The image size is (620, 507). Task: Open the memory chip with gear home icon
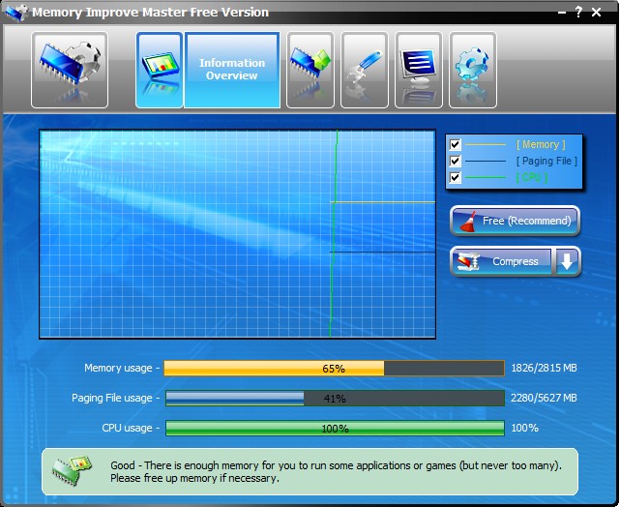coord(70,70)
